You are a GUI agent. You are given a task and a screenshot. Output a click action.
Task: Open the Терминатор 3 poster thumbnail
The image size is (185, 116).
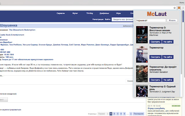(x=142, y=35)
